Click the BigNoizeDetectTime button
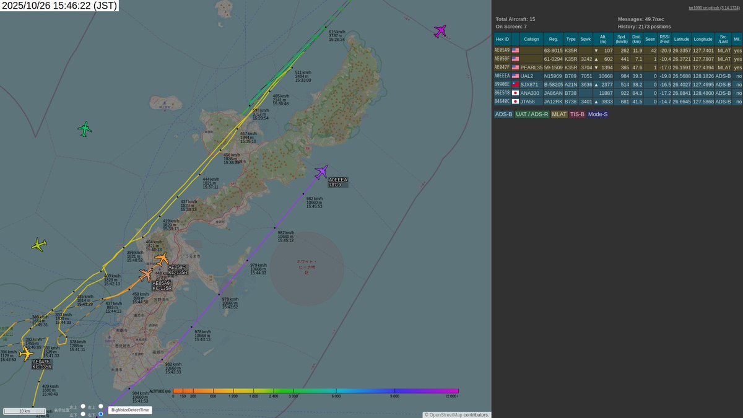743x418 pixels. coord(129,410)
